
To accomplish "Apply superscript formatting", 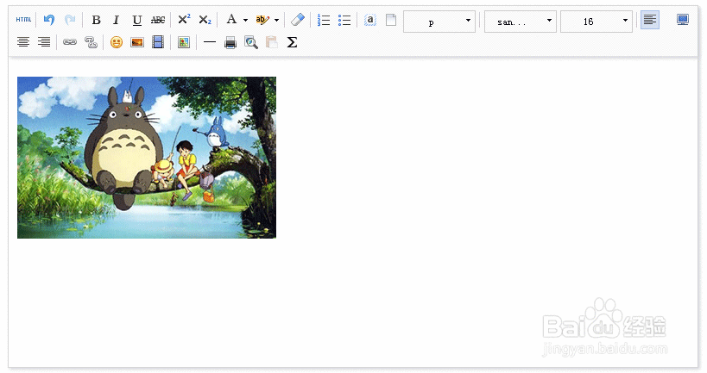I will coord(184,19).
